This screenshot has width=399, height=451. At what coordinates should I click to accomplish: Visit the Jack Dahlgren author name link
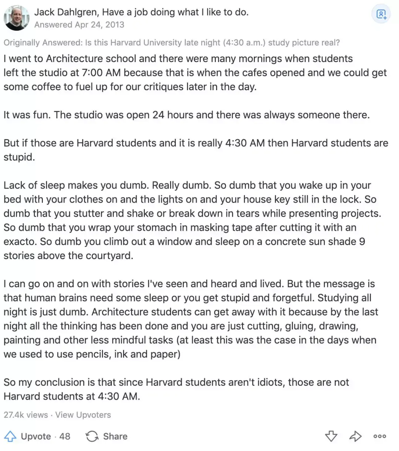point(66,12)
